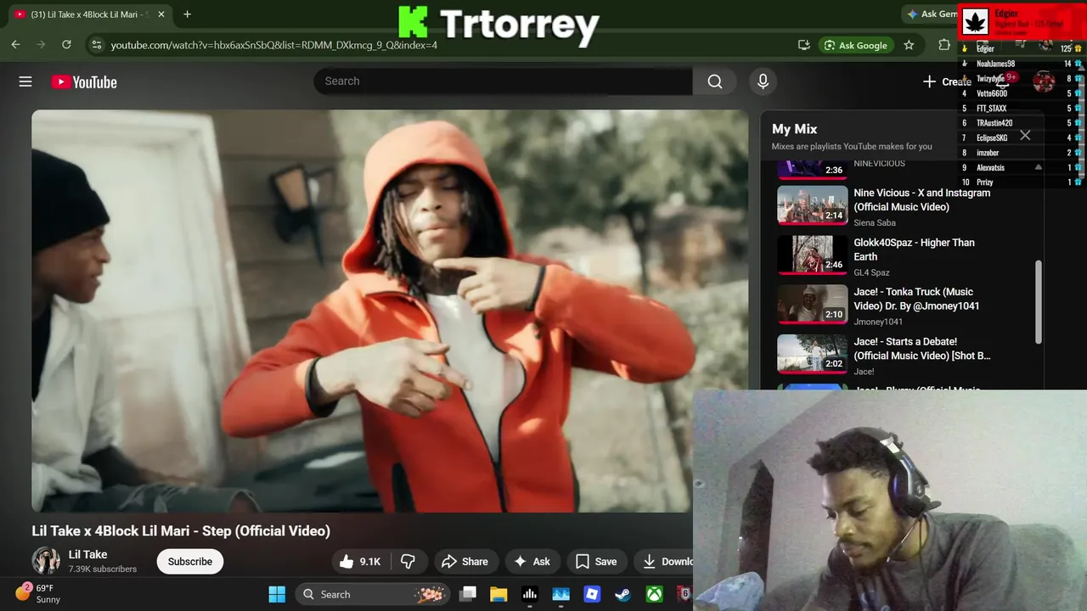Close the My Mix playlist panel
1087x611 pixels.
pos(1025,136)
